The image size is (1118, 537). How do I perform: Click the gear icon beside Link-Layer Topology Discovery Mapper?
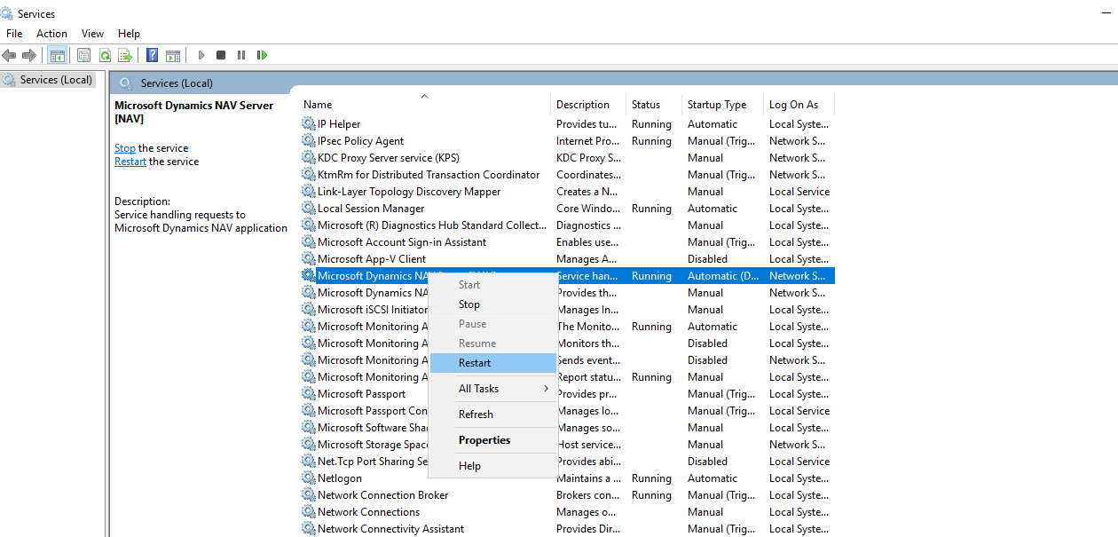pyautogui.click(x=309, y=192)
